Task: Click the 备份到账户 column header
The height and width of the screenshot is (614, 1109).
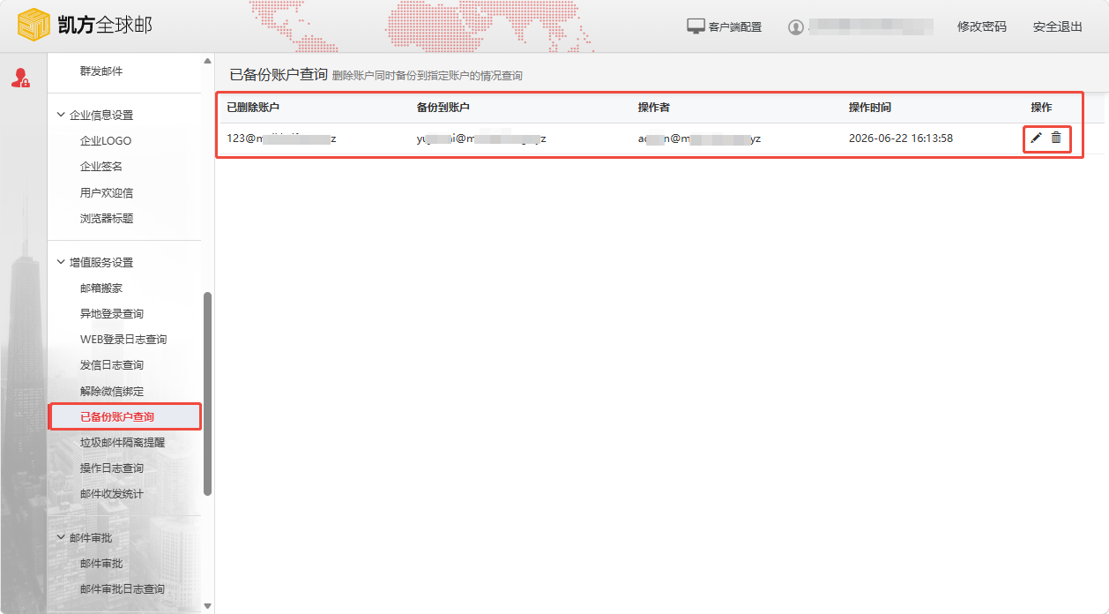Action: click(x=443, y=107)
